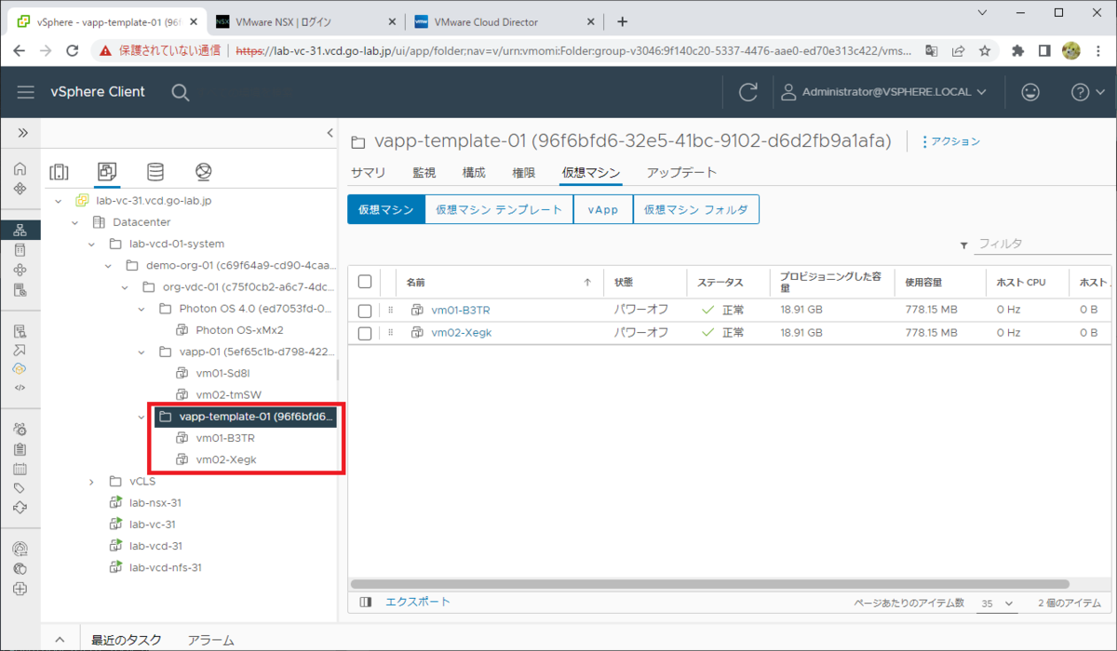This screenshot has width=1117, height=651.
Task: Collapse the lab-vc-31.vcd.go-lab.jp tree node
Action: click(58, 200)
